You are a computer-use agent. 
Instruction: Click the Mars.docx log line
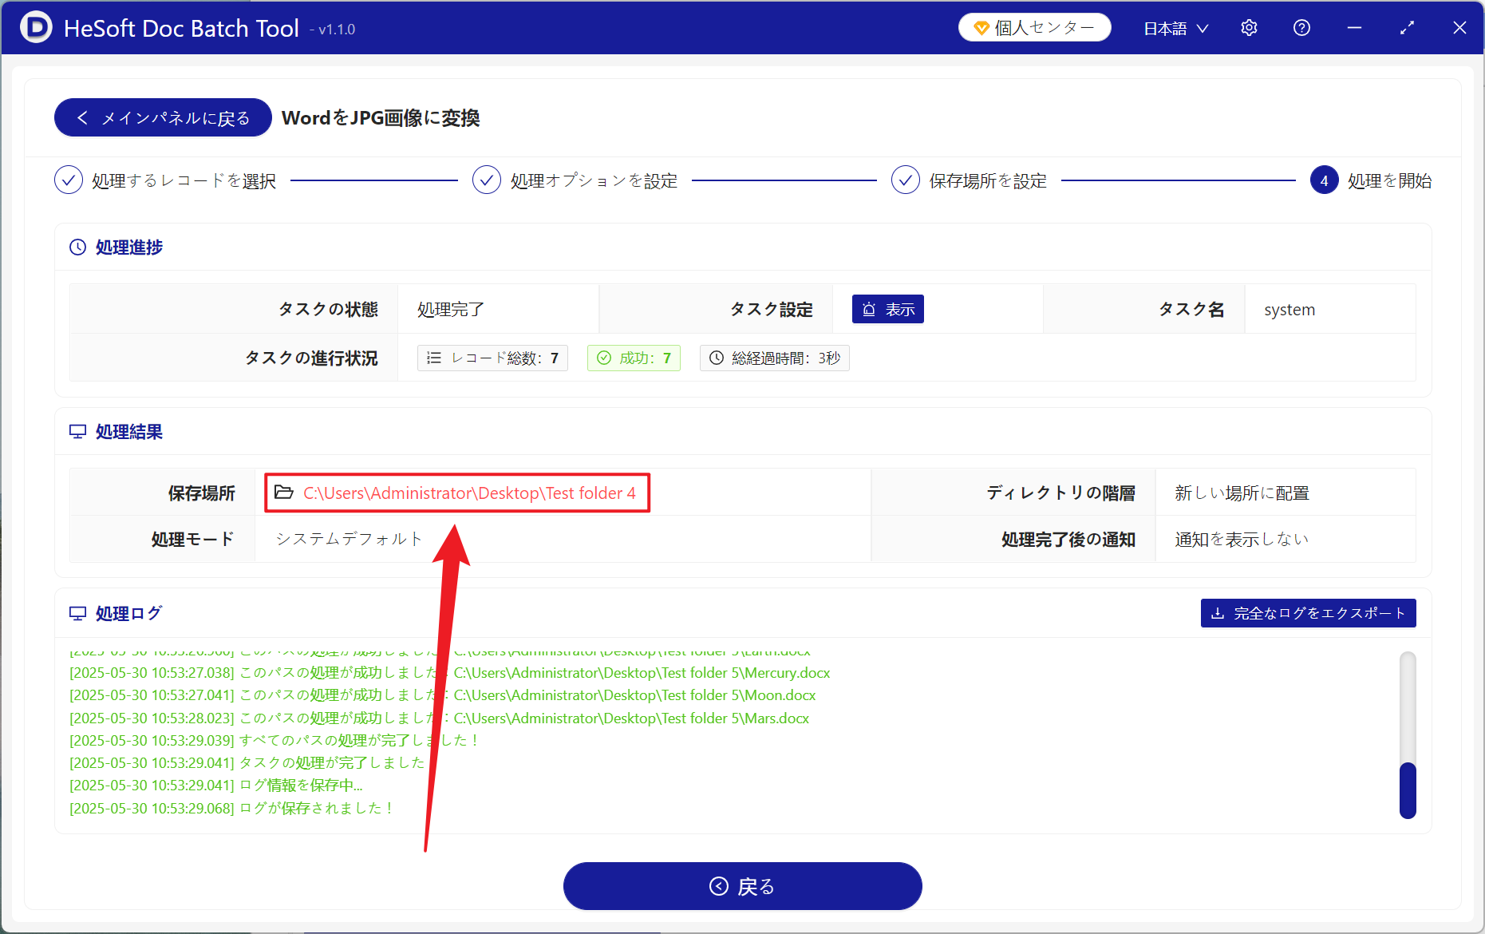[x=440, y=718]
